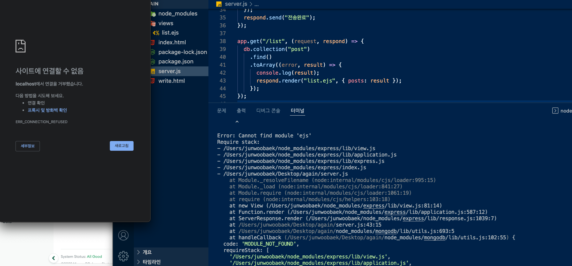Click the accounts profile icon

(123, 235)
